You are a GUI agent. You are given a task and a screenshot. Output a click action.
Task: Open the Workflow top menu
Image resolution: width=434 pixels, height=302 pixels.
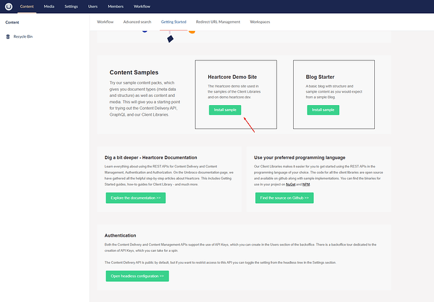tap(142, 6)
